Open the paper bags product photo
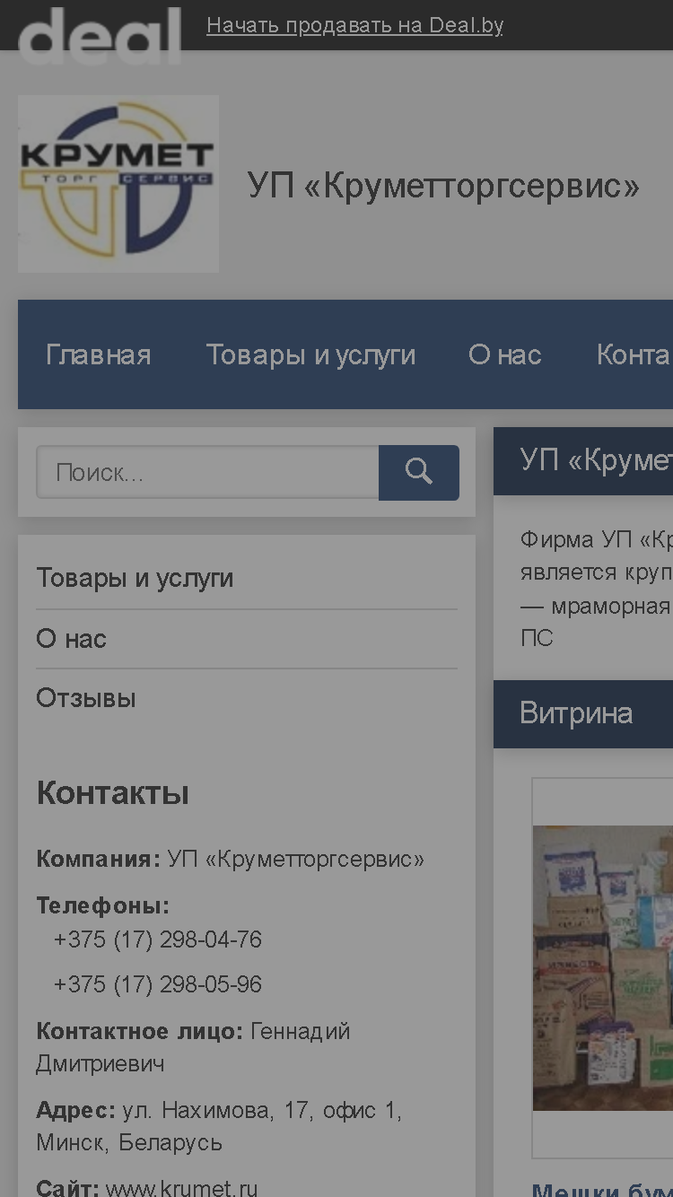673x1197 pixels. 603,968
